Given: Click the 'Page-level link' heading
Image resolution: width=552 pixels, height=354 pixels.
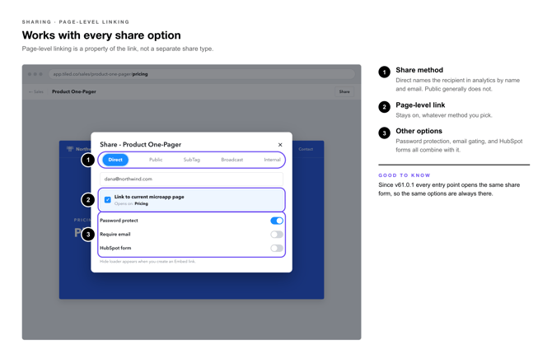Looking at the screenshot, I should (420, 105).
